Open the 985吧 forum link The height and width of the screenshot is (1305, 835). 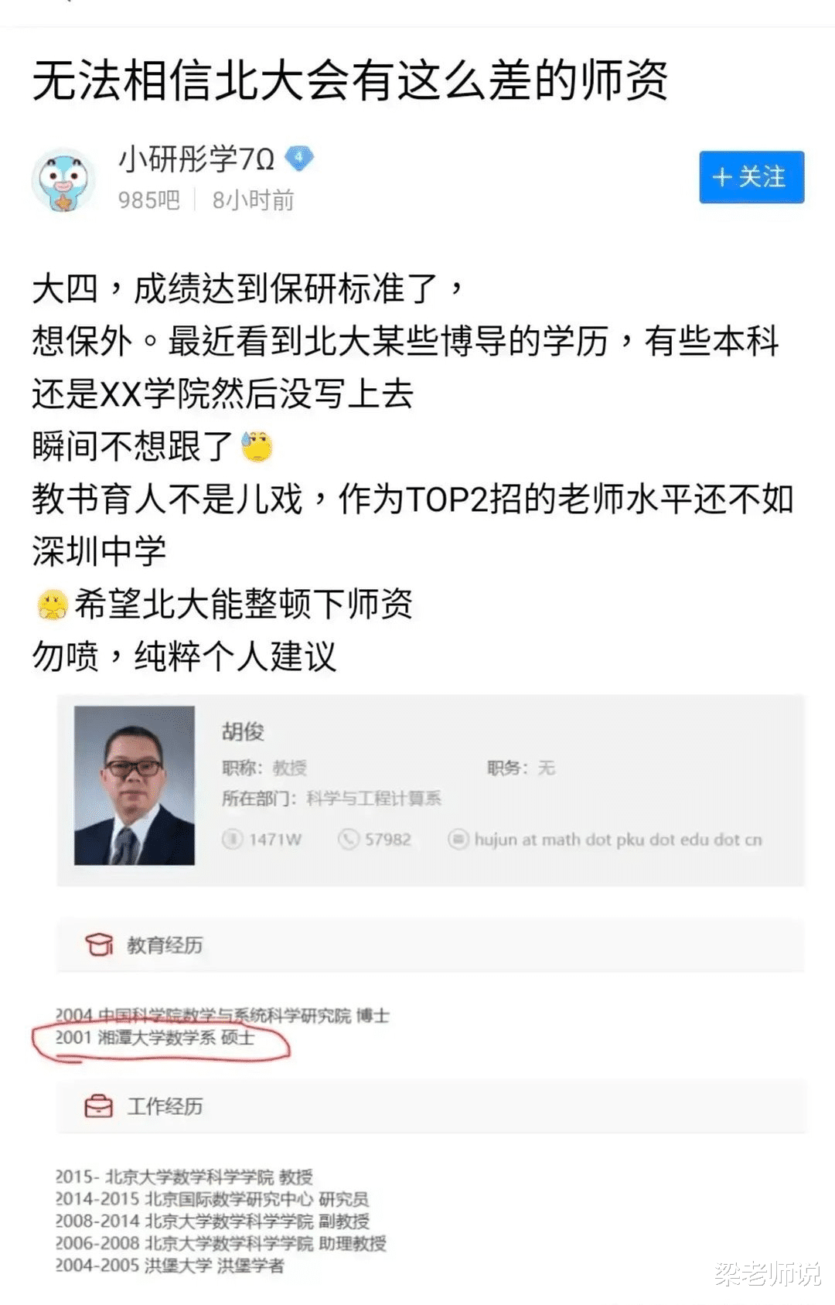[148, 200]
